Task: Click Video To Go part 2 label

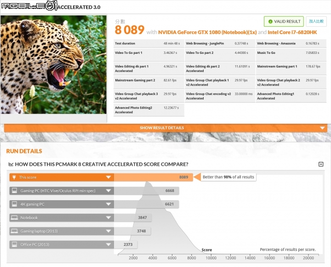Action: (x=200, y=52)
